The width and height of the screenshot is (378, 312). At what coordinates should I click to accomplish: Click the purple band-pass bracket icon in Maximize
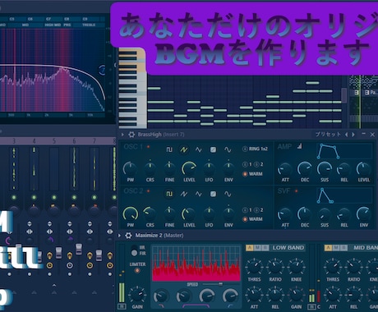coord(196,305)
